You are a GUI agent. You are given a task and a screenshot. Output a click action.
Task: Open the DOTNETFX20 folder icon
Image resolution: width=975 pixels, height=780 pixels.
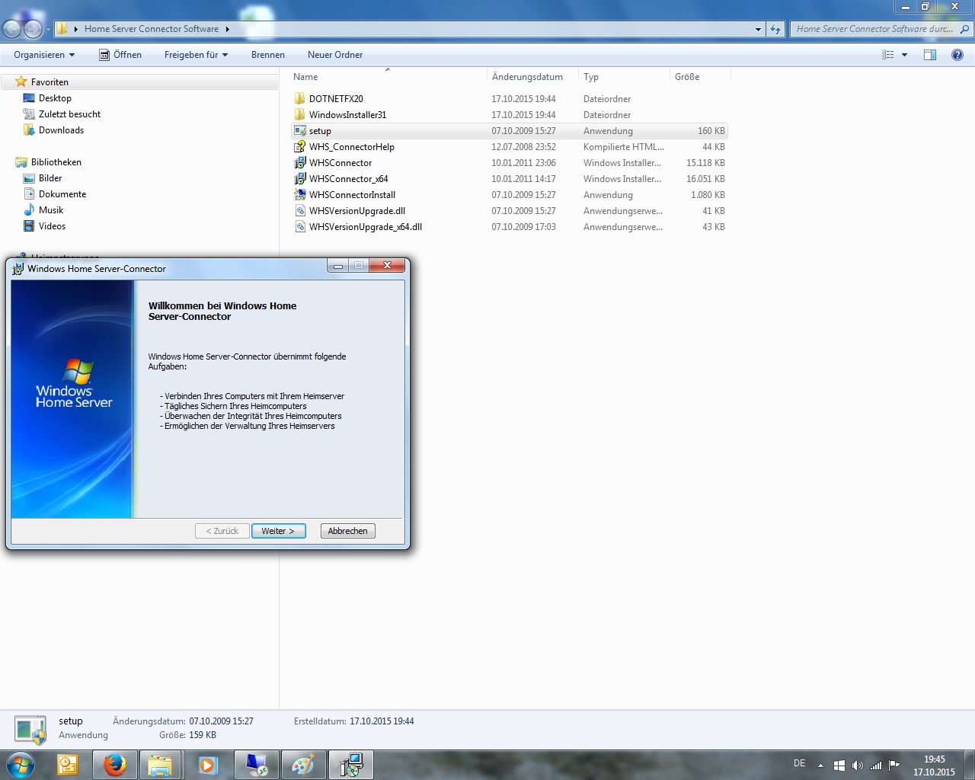point(300,98)
